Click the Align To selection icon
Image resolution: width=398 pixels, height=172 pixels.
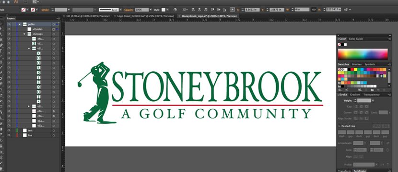tap(185, 10)
